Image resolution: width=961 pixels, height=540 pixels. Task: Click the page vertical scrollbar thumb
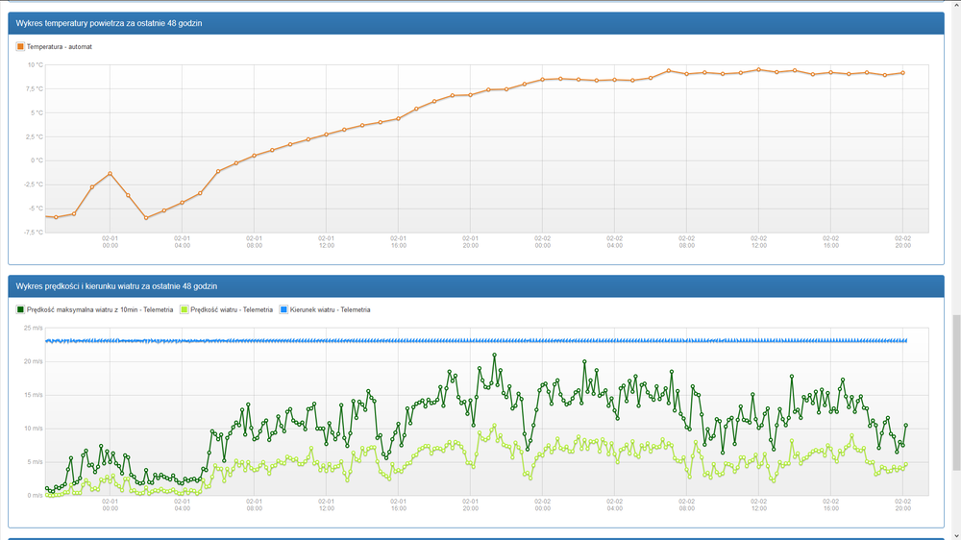956,392
